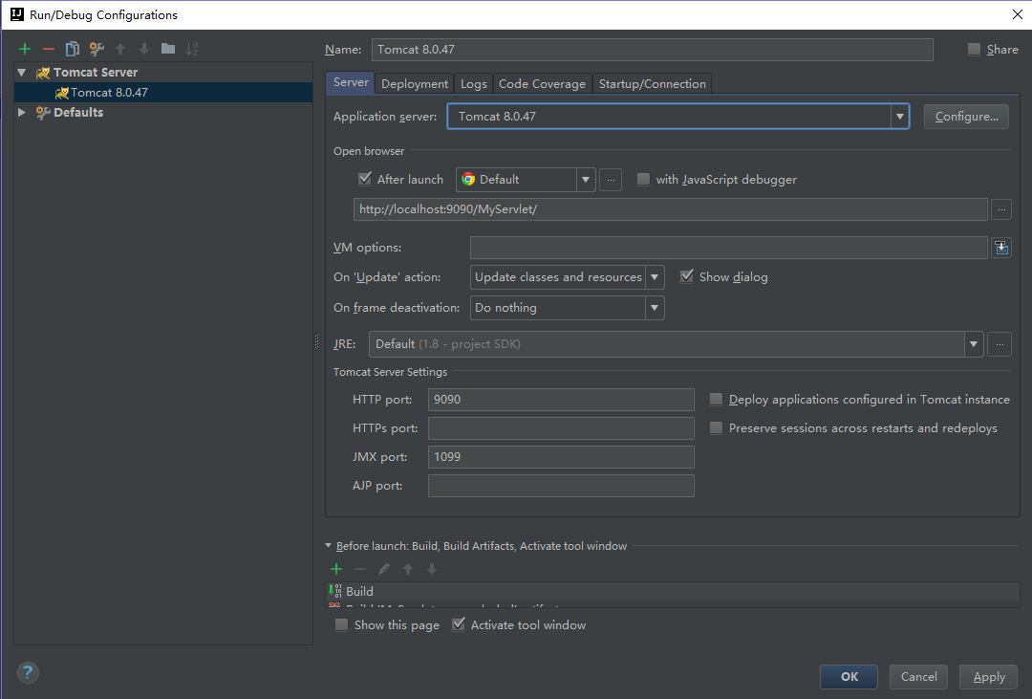Browse for JRE with ellipsis button
1032x699 pixels.
(1000, 344)
